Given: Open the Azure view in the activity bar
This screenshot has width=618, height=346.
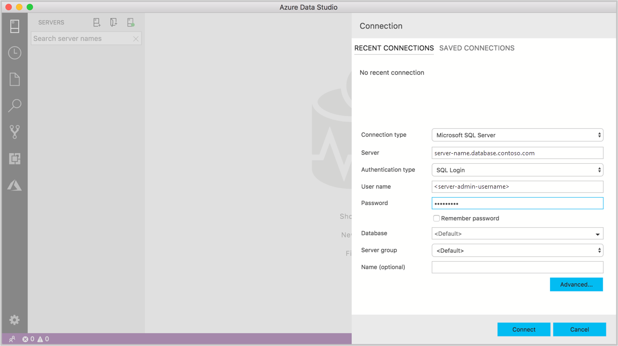Looking at the screenshot, I should point(14,185).
